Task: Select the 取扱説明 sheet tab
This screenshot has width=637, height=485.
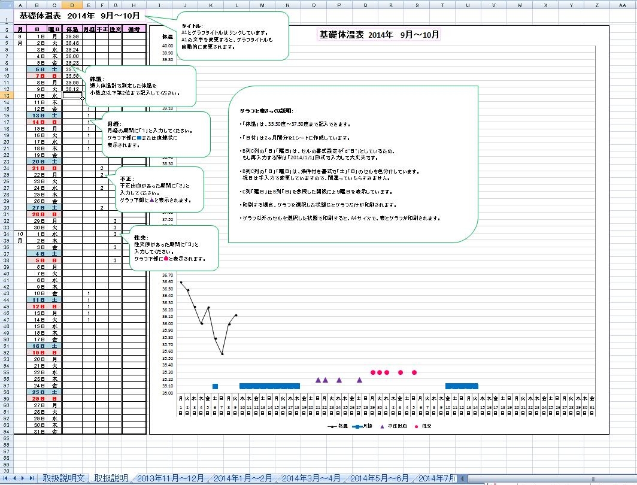Action: [111, 478]
